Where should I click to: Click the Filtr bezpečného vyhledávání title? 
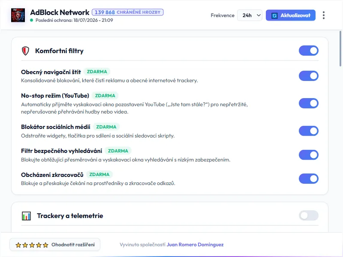(61, 151)
